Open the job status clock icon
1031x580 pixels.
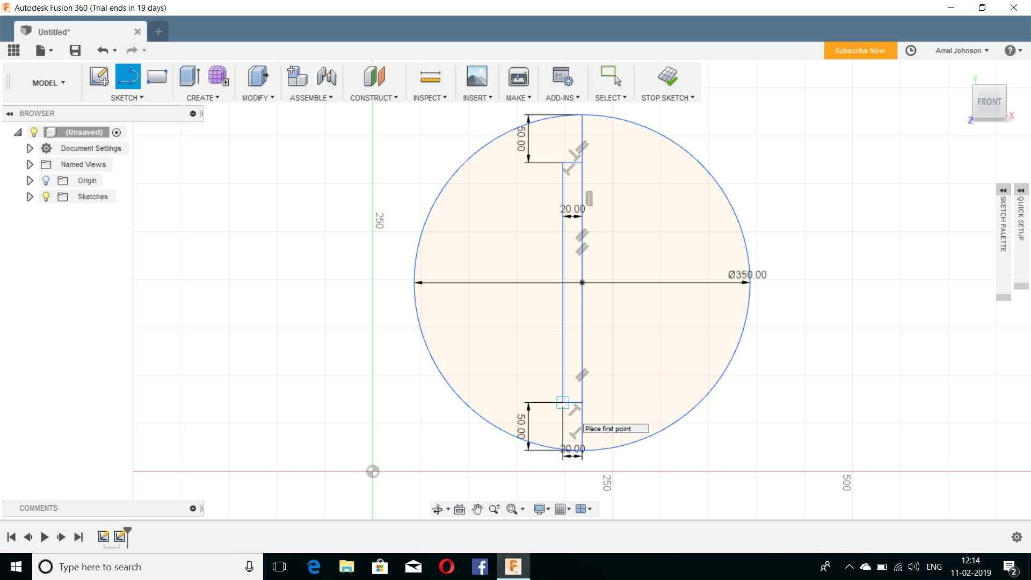(911, 50)
